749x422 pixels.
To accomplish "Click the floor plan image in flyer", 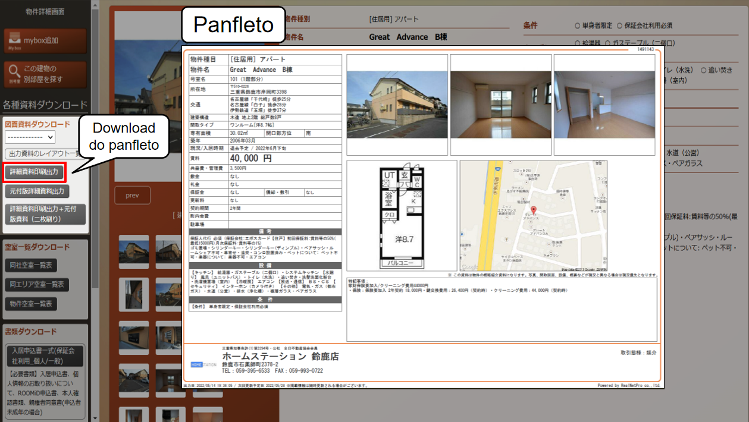I will click(402, 216).
